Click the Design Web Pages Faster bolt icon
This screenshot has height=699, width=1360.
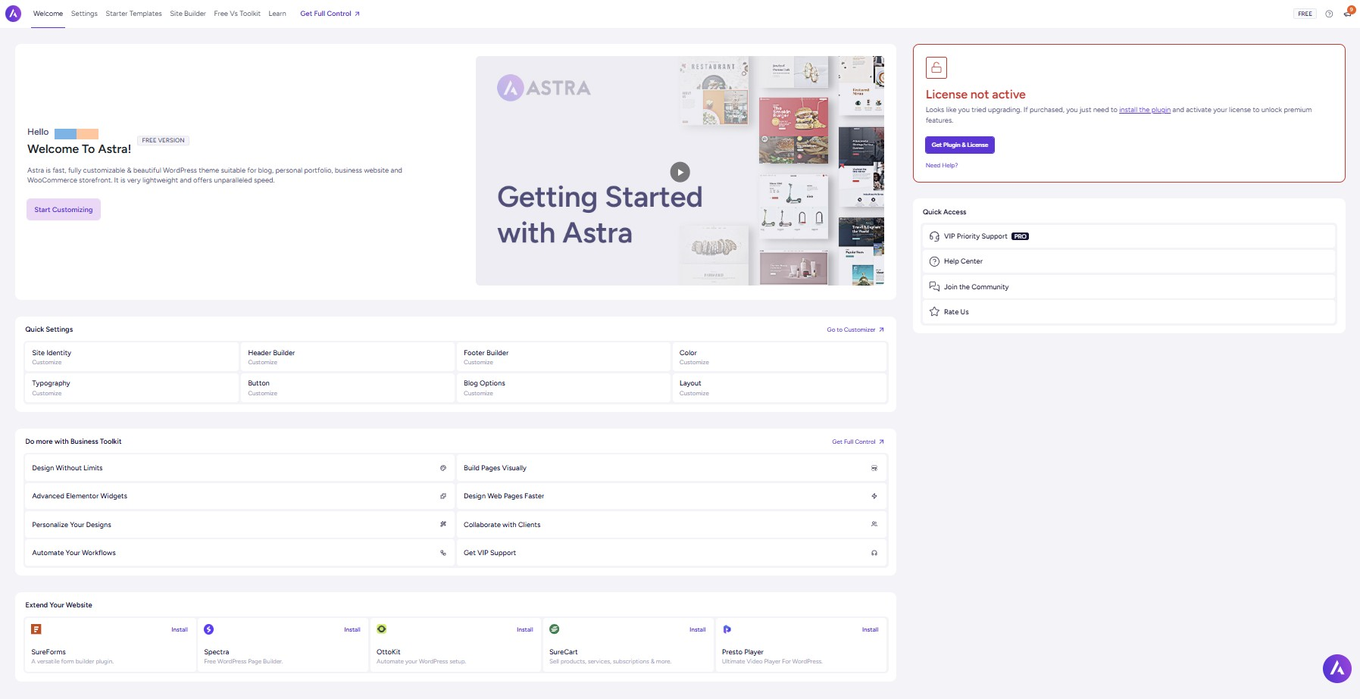(x=874, y=496)
